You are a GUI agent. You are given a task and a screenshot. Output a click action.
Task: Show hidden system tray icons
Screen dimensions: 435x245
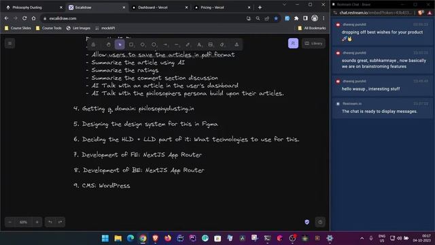(x=362, y=238)
